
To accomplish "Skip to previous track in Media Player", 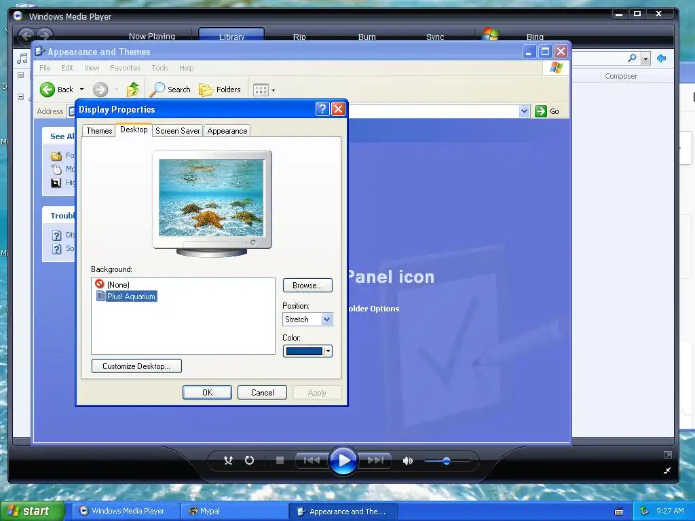I will click(312, 461).
